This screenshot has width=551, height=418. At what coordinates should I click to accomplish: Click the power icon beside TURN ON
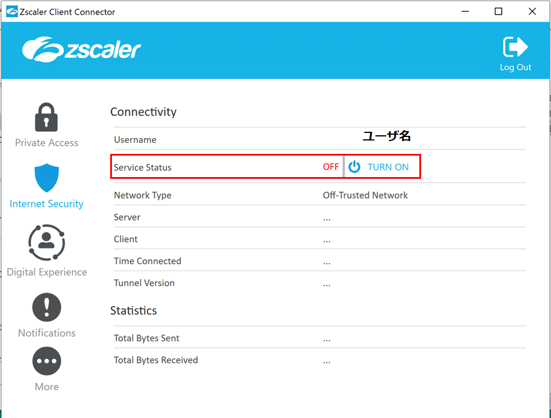[354, 167]
